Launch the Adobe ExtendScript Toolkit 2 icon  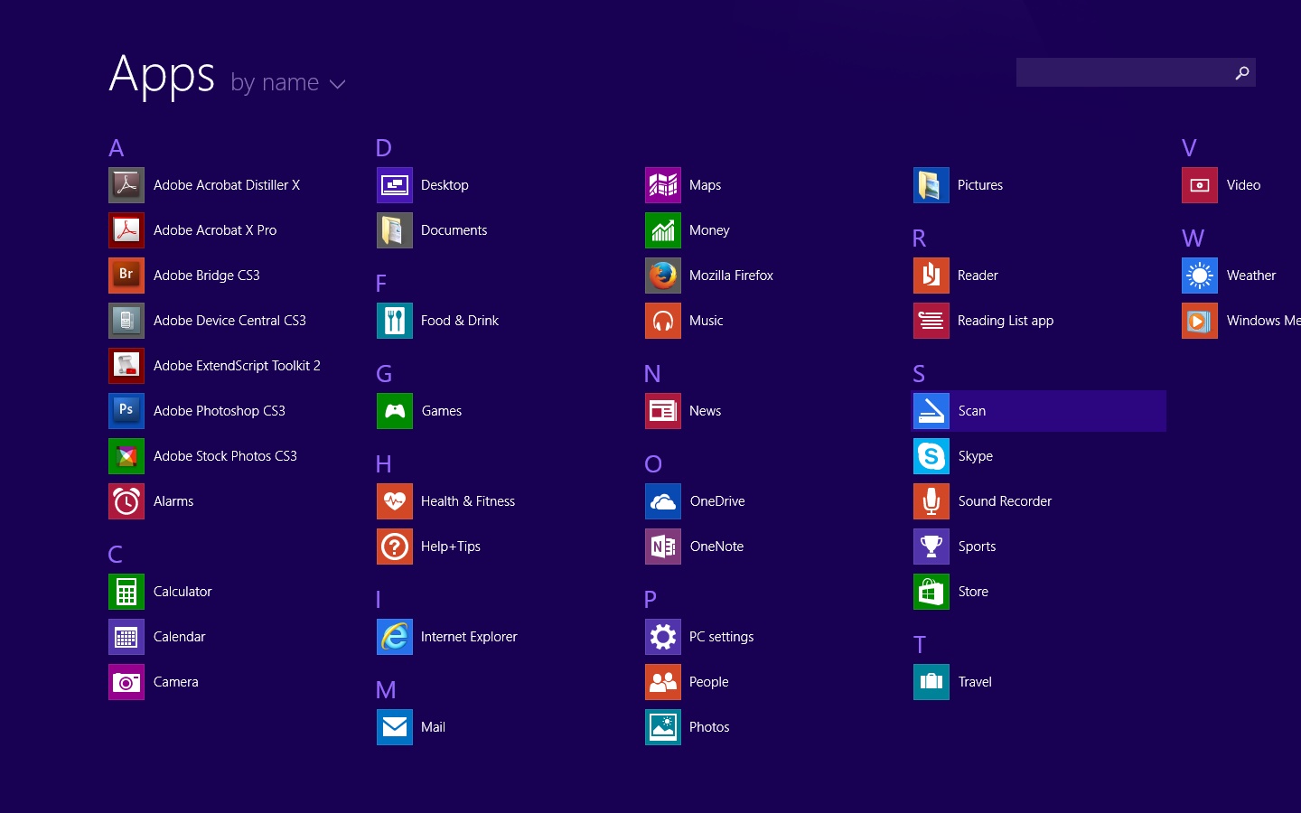tap(126, 366)
